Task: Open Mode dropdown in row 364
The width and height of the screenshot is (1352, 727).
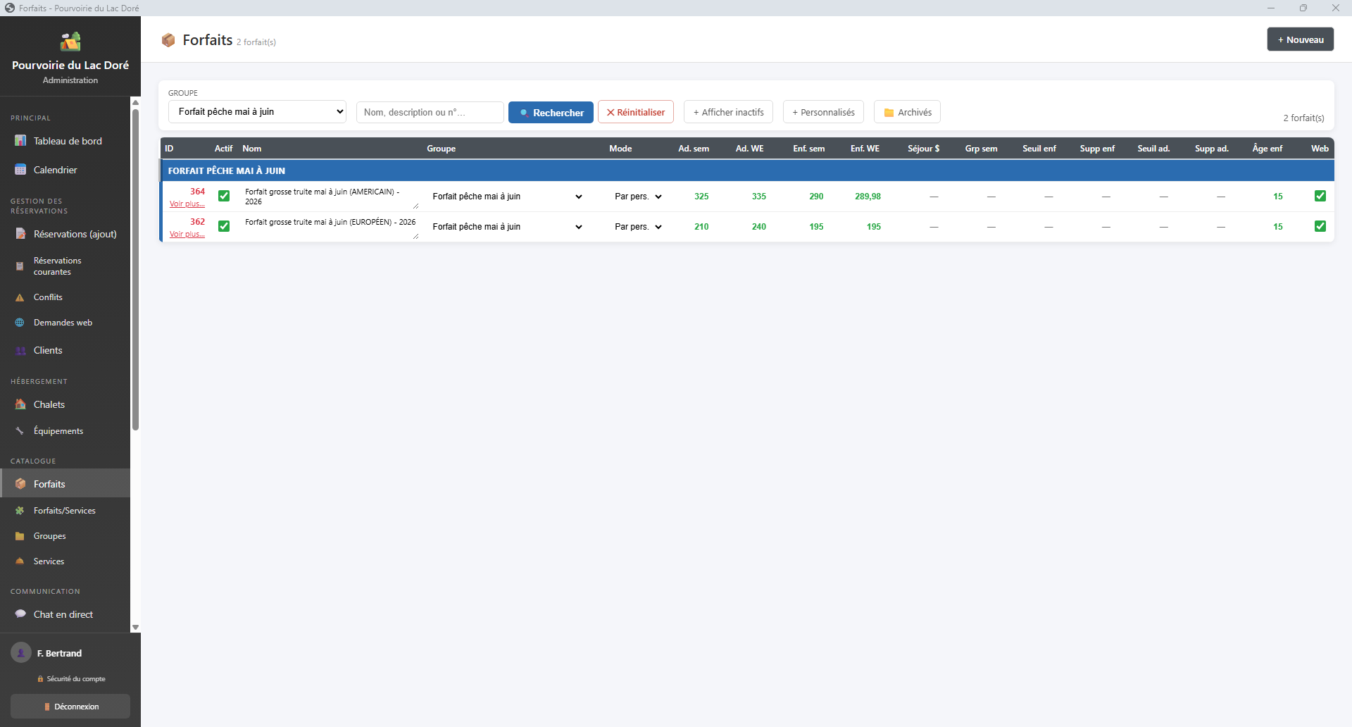Action: click(638, 197)
